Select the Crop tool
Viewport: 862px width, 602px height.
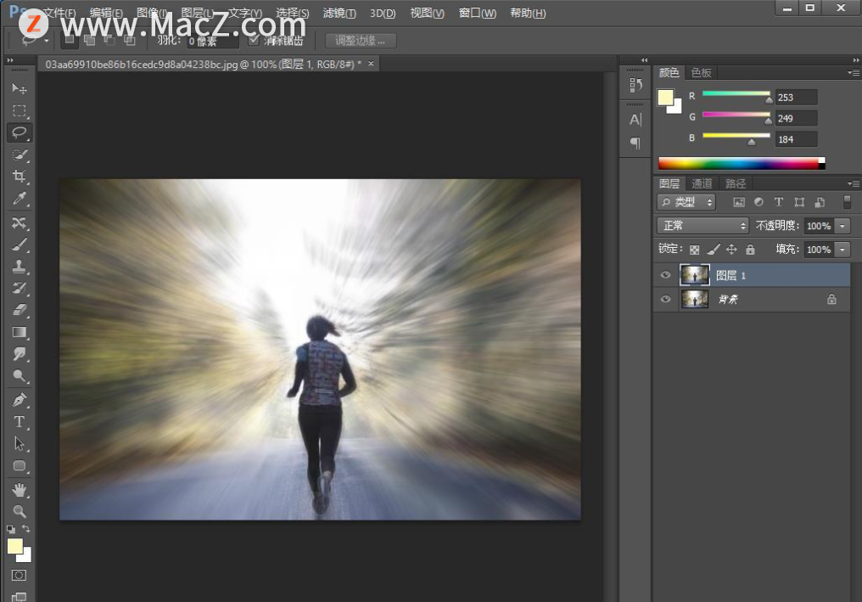tap(20, 177)
